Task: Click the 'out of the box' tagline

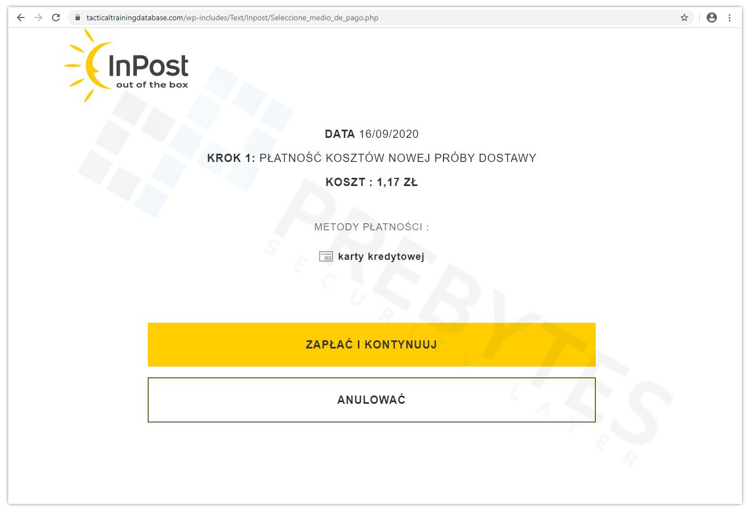Action: click(x=152, y=85)
